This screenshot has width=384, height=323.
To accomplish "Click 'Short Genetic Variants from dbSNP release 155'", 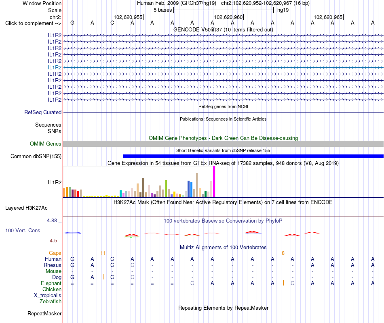I will click(223, 150).
